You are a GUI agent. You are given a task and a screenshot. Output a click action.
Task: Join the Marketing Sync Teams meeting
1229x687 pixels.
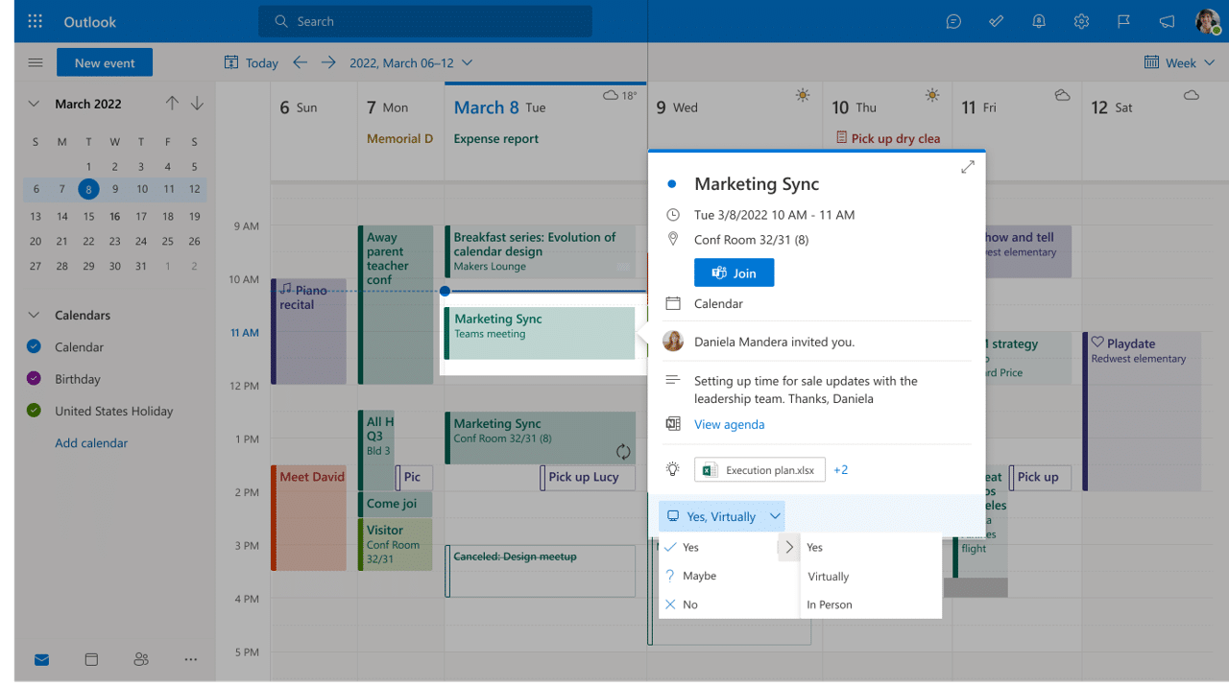pos(734,272)
